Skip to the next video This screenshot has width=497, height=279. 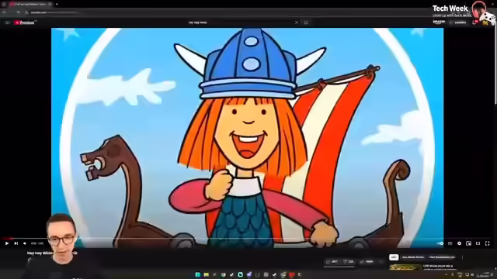click(16, 243)
